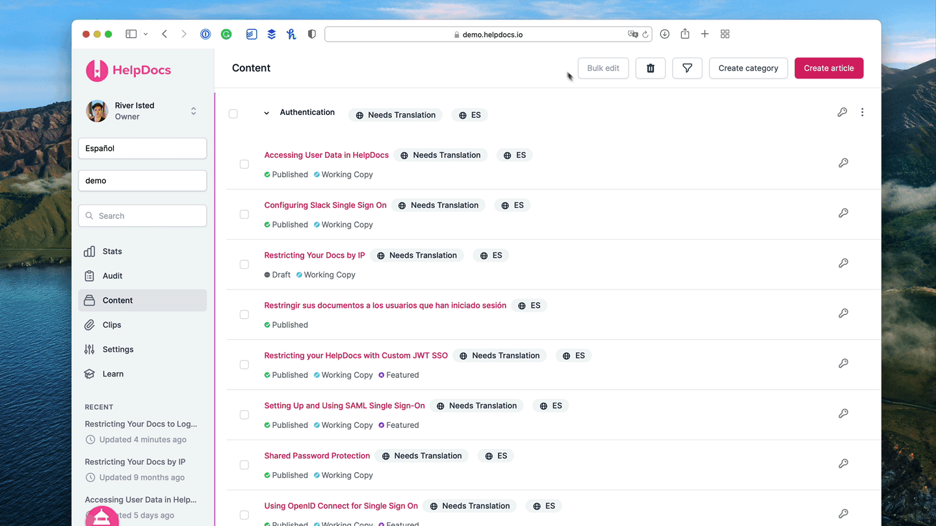Screen dimensions: 936x526
Task: Open Restricting your HelpDocs with Custom JWT SSO
Action: [356, 356]
